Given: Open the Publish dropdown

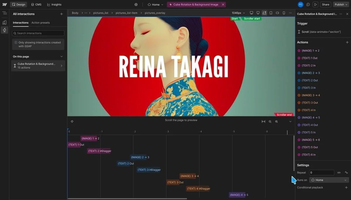Looking at the screenshot, I should point(341,4).
